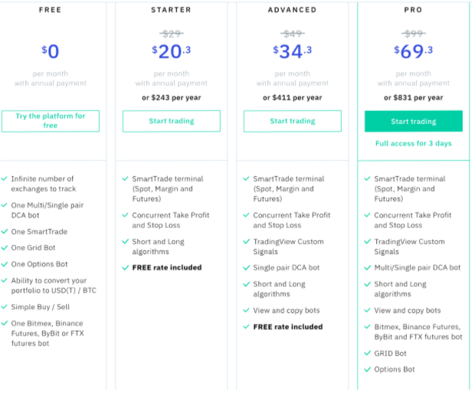This screenshot has width=475, height=395.
Task: Click the checkmark beside Pro 'GRID Bot'
Action: 367,354
